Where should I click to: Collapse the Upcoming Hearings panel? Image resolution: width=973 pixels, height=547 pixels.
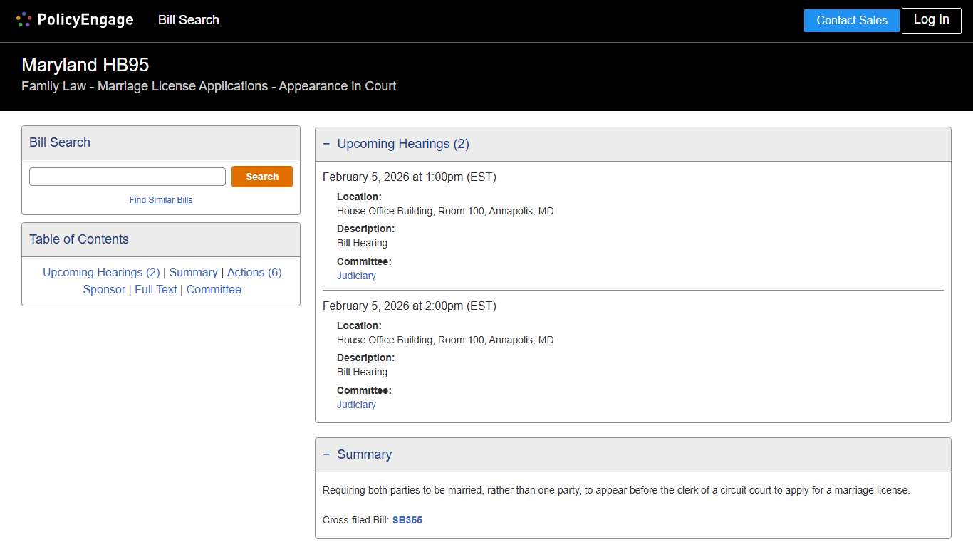click(327, 144)
